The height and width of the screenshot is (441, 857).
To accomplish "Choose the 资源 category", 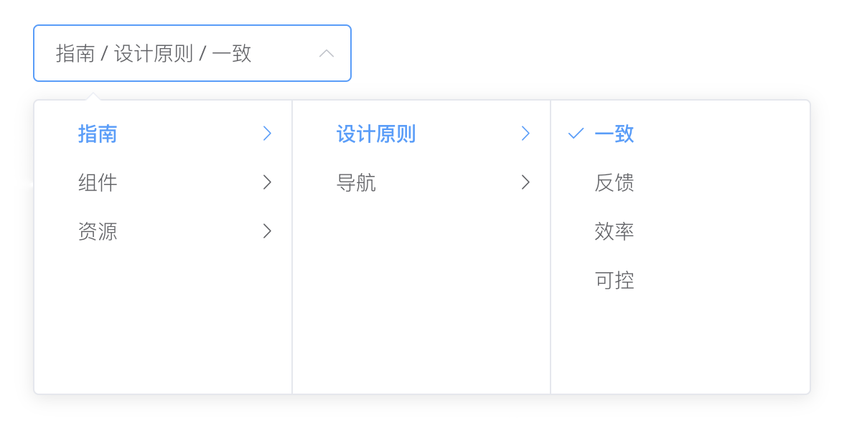I will pos(98,232).
